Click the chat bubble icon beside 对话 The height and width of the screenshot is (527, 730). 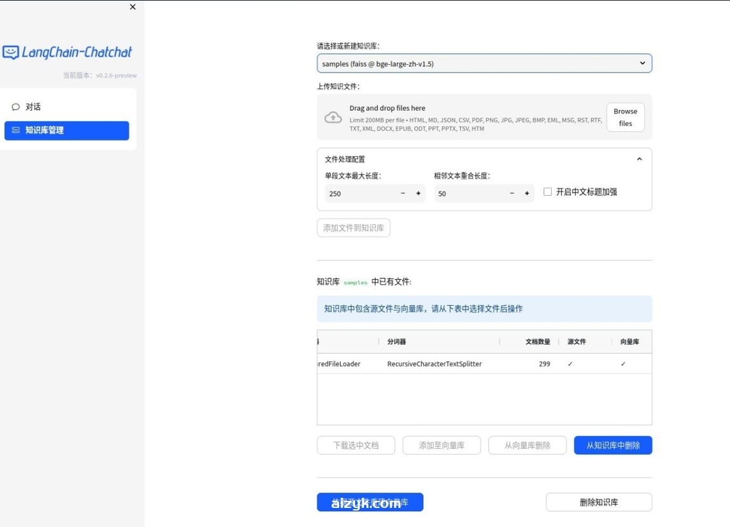16,107
